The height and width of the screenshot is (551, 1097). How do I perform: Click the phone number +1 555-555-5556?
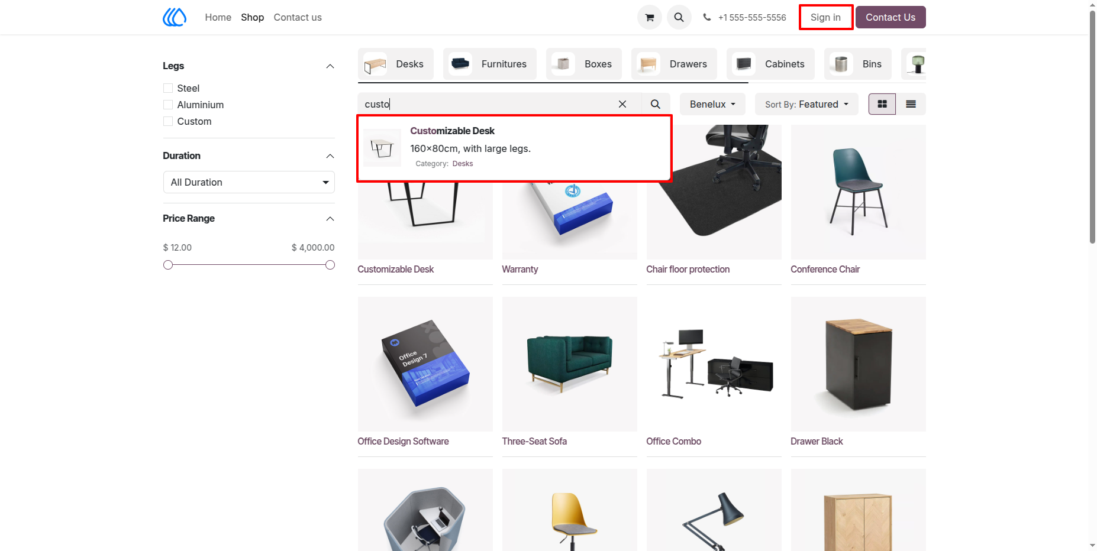tap(751, 18)
